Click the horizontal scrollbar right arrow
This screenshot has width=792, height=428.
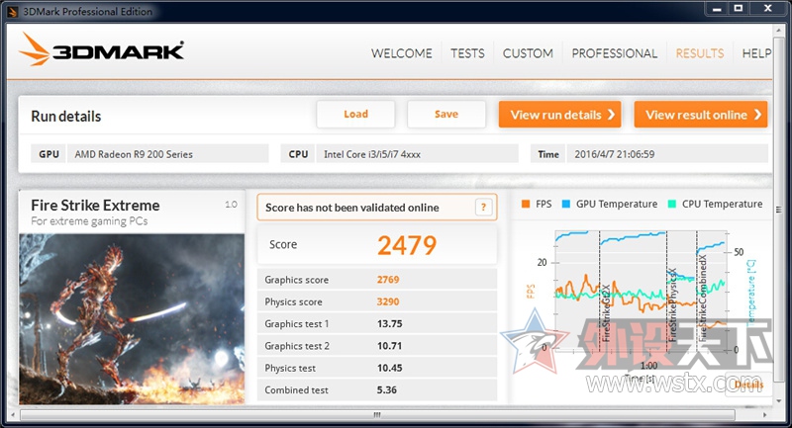[x=764, y=415]
